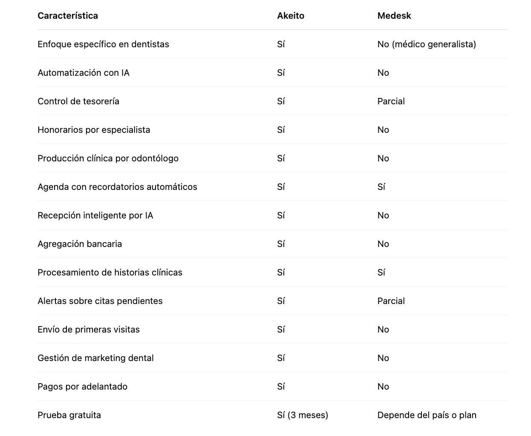The width and height of the screenshot is (531, 436).
Task: Click the Medesk column header
Action: point(394,16)
